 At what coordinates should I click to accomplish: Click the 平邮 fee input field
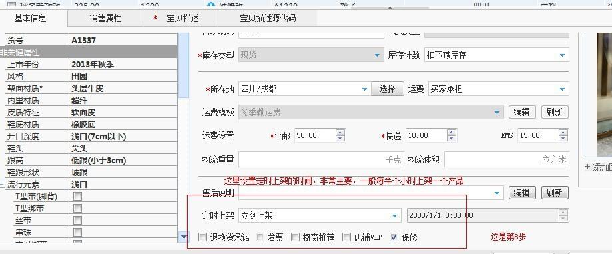(x=315, y=135)
